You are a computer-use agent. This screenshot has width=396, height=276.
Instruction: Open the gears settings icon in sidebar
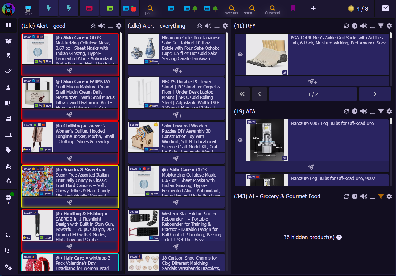click(8, 267)
